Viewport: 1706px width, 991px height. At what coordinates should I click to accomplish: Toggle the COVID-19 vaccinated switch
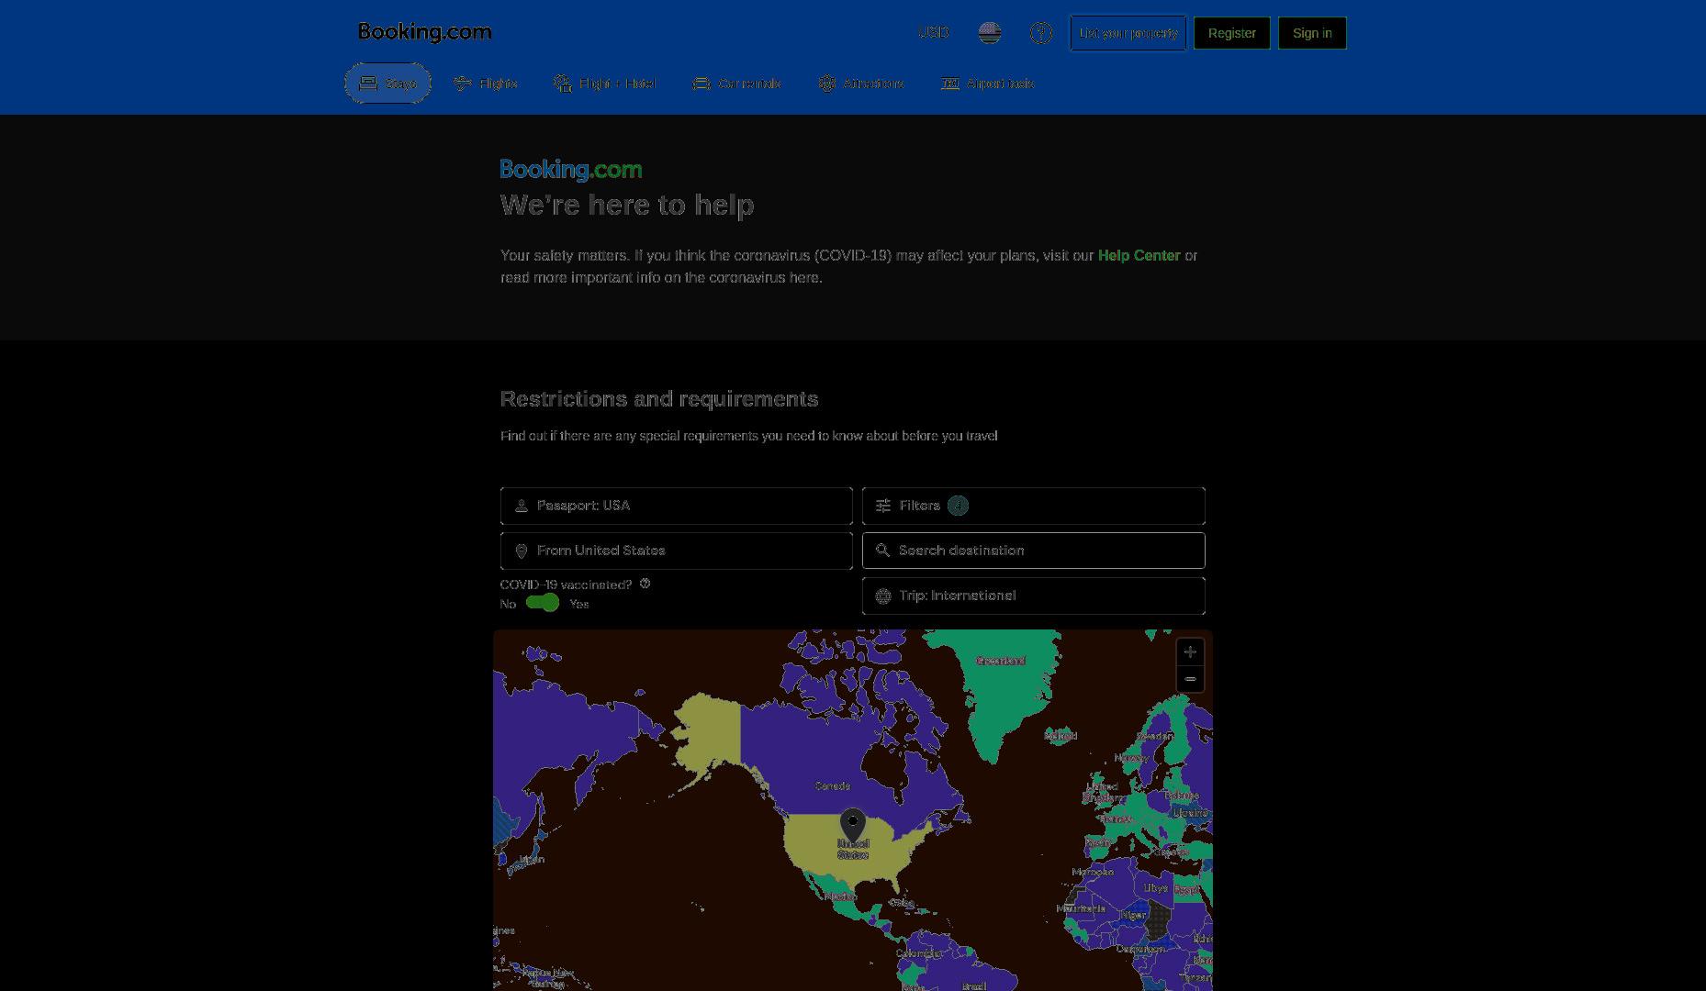[x=543, y=603]
